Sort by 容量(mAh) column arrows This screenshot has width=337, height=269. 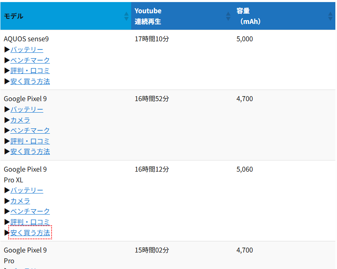coord(330,16)
